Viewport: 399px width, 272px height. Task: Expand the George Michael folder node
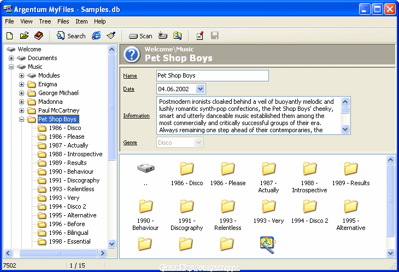click(22, 93)
